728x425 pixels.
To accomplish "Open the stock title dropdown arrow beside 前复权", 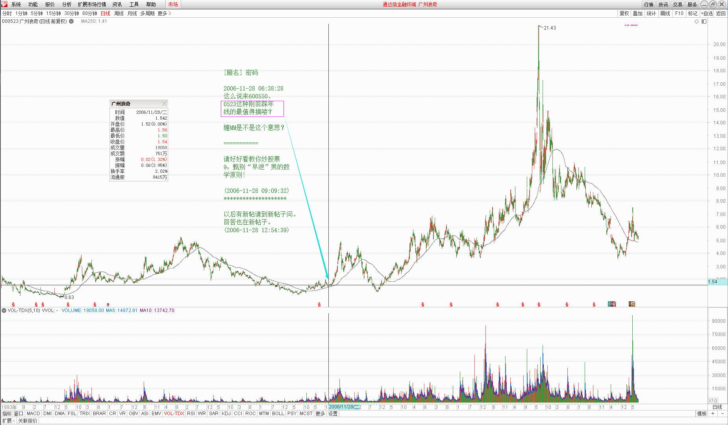I will (71, 21).
